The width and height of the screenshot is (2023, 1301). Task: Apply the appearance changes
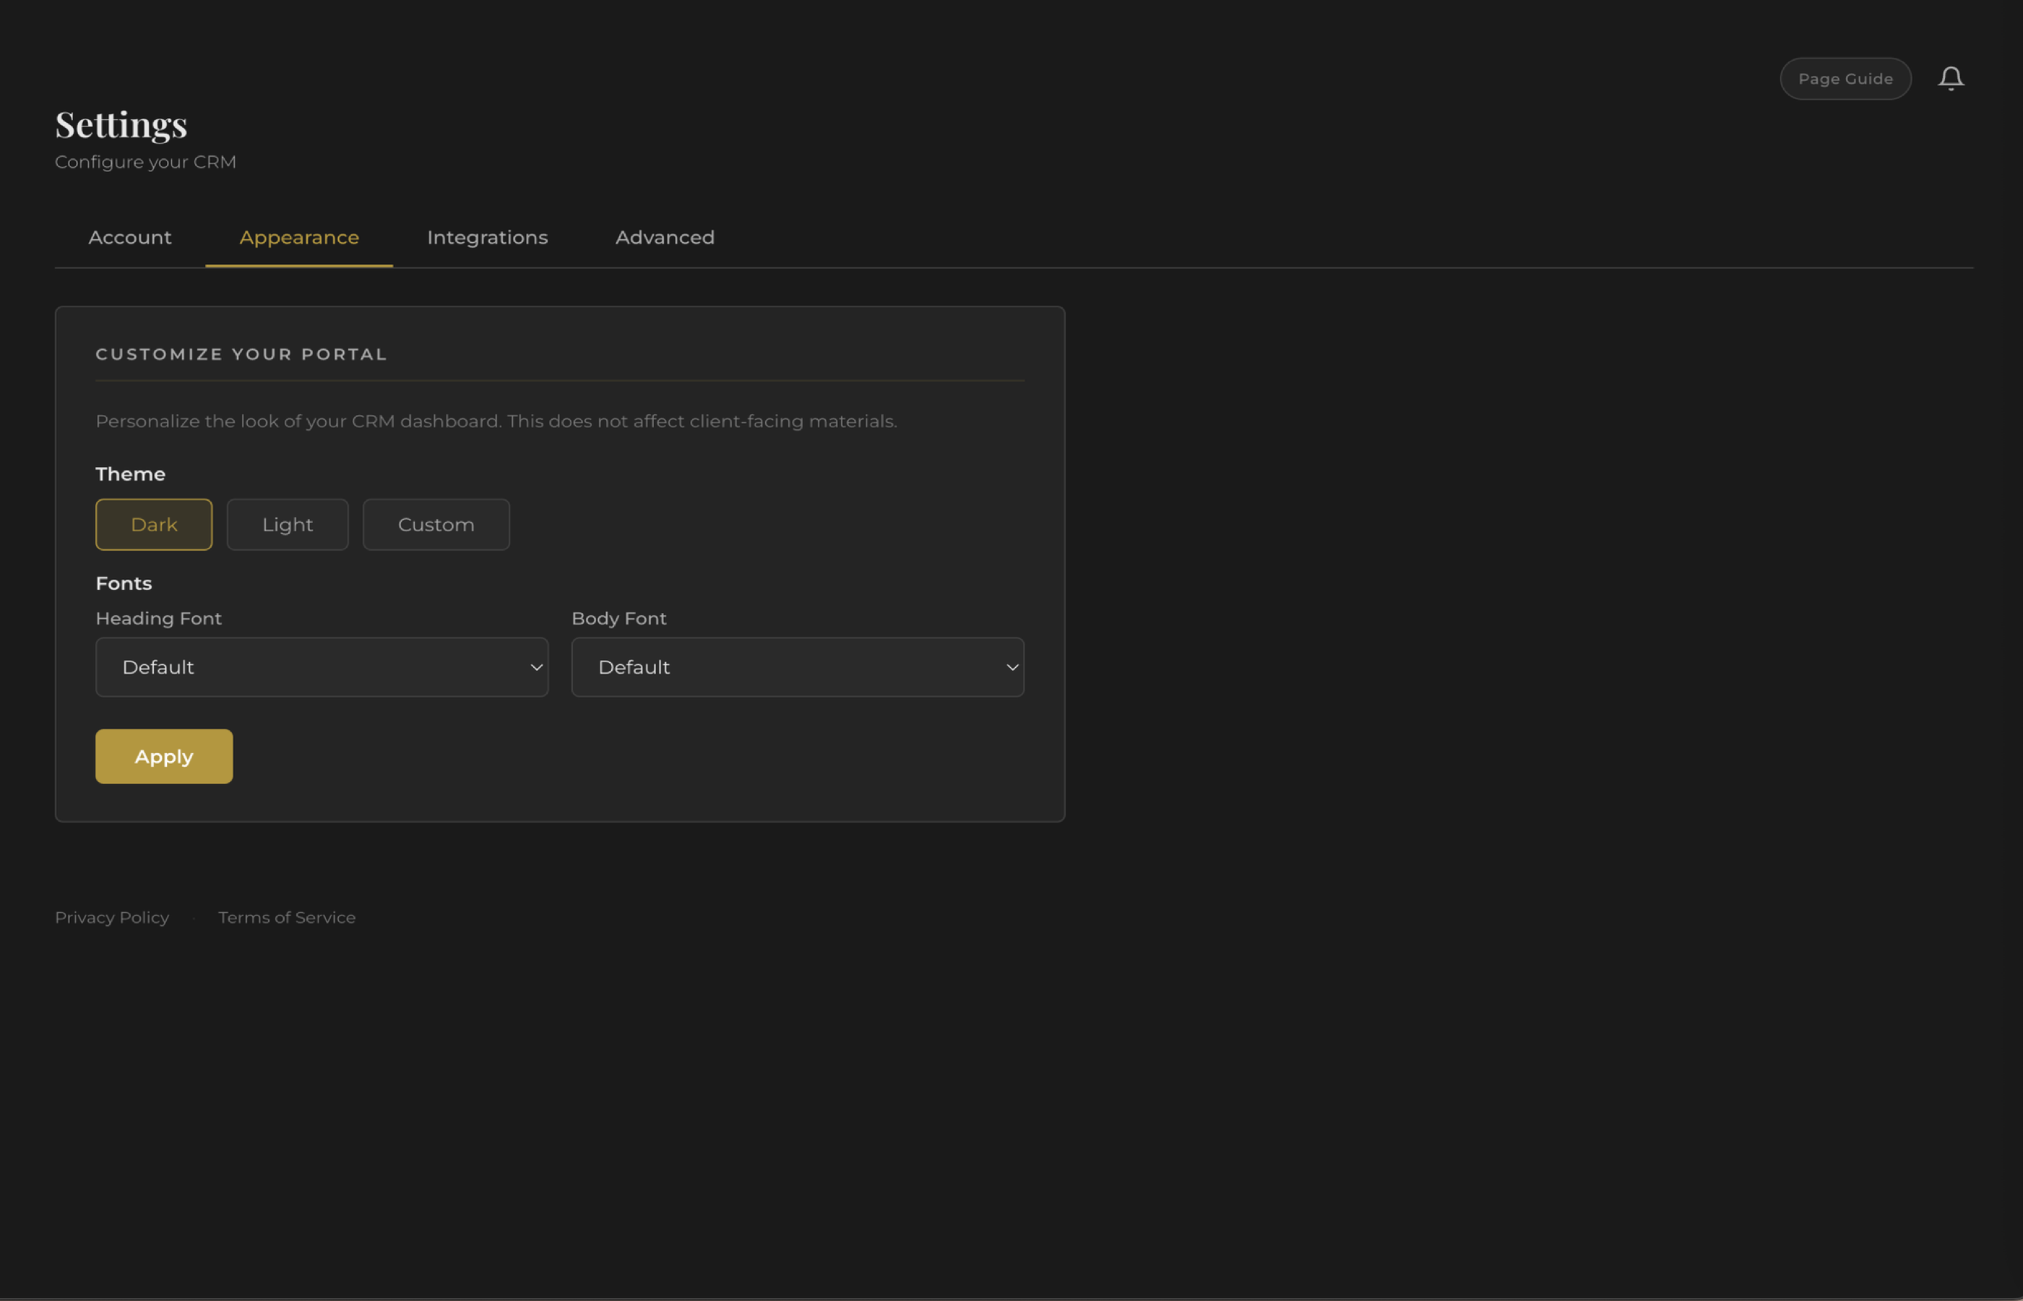[163, 756]
